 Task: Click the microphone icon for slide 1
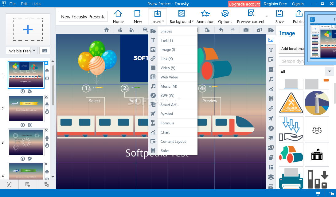[x=47, y=71]
